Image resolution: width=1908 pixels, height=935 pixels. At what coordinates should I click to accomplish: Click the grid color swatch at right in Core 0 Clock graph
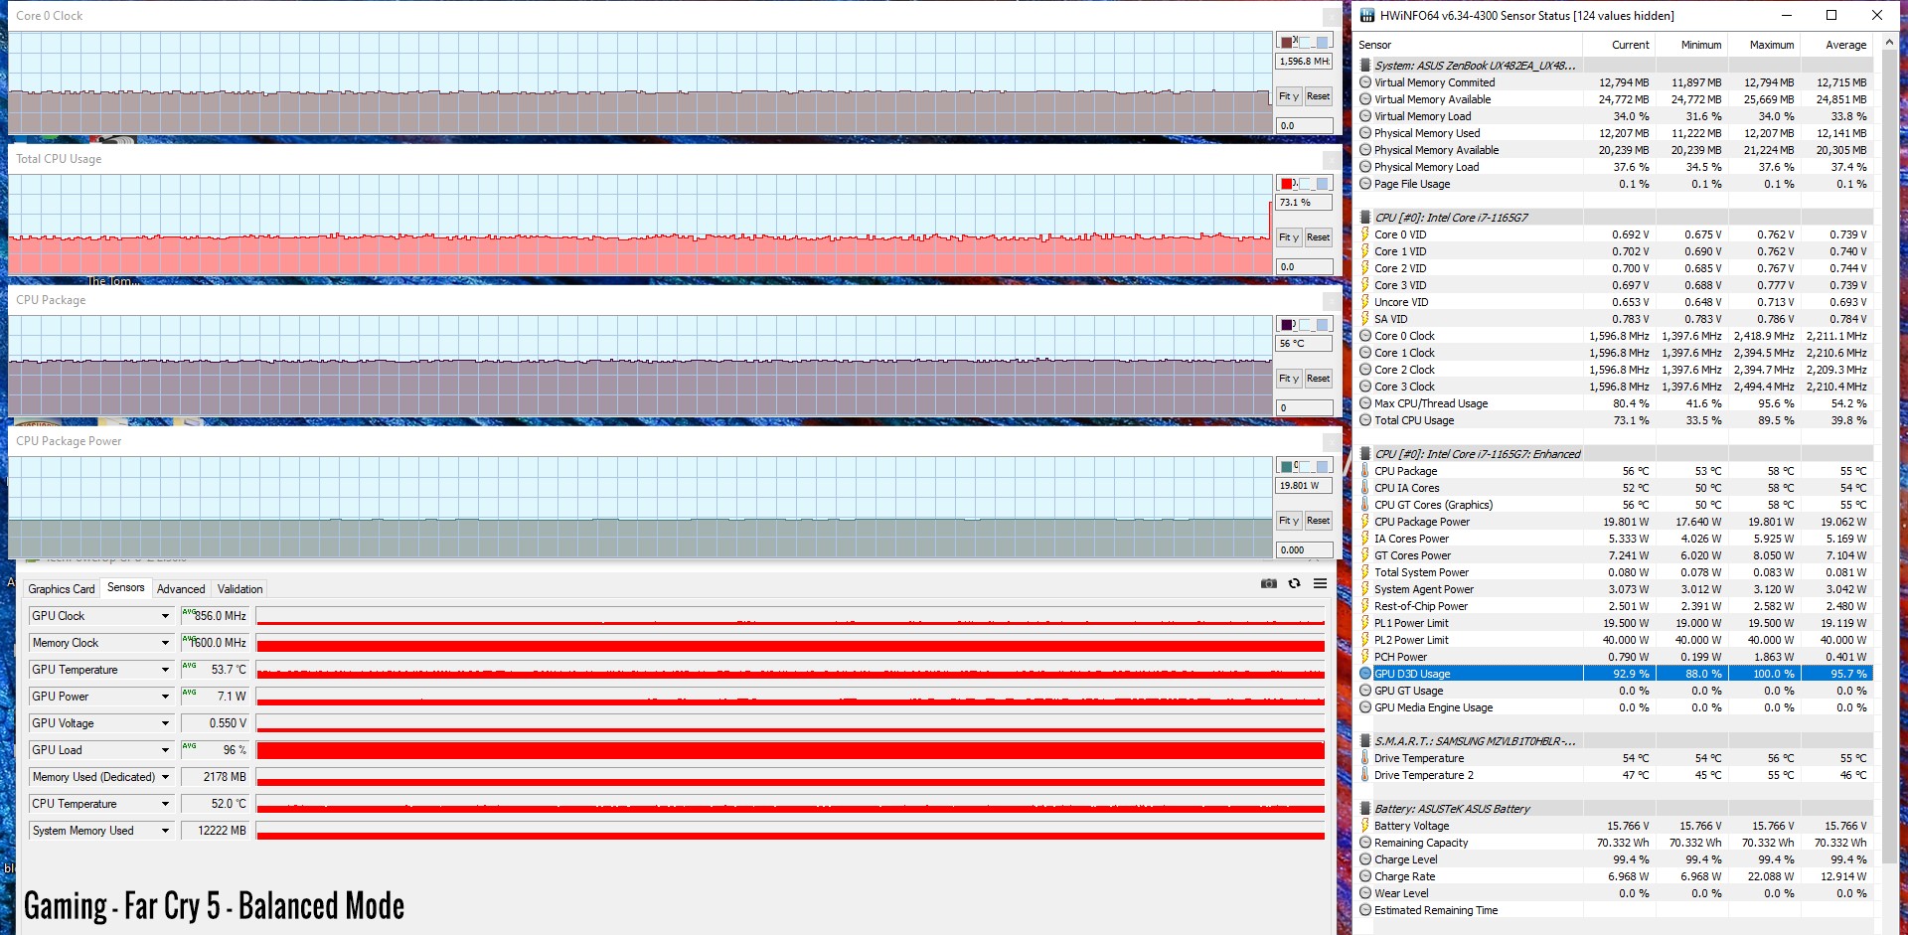[1323, 42]
